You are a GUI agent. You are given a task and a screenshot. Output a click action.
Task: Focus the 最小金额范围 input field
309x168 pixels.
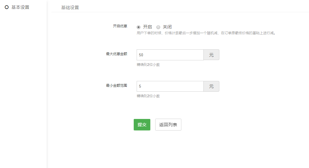[x=170, y=86]
